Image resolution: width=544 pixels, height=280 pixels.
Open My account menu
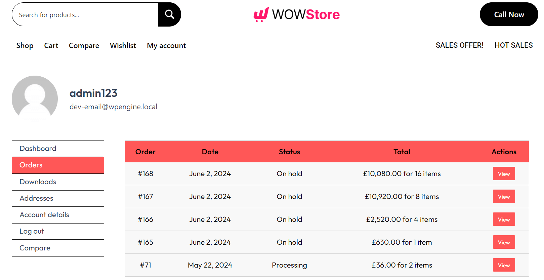coord(166,45)
